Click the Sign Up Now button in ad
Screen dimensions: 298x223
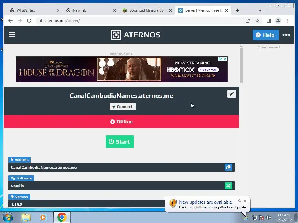(x=208, y=70)
